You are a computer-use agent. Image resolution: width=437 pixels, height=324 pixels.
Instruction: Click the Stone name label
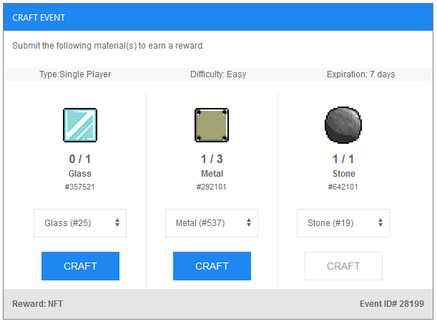[344, 174]
